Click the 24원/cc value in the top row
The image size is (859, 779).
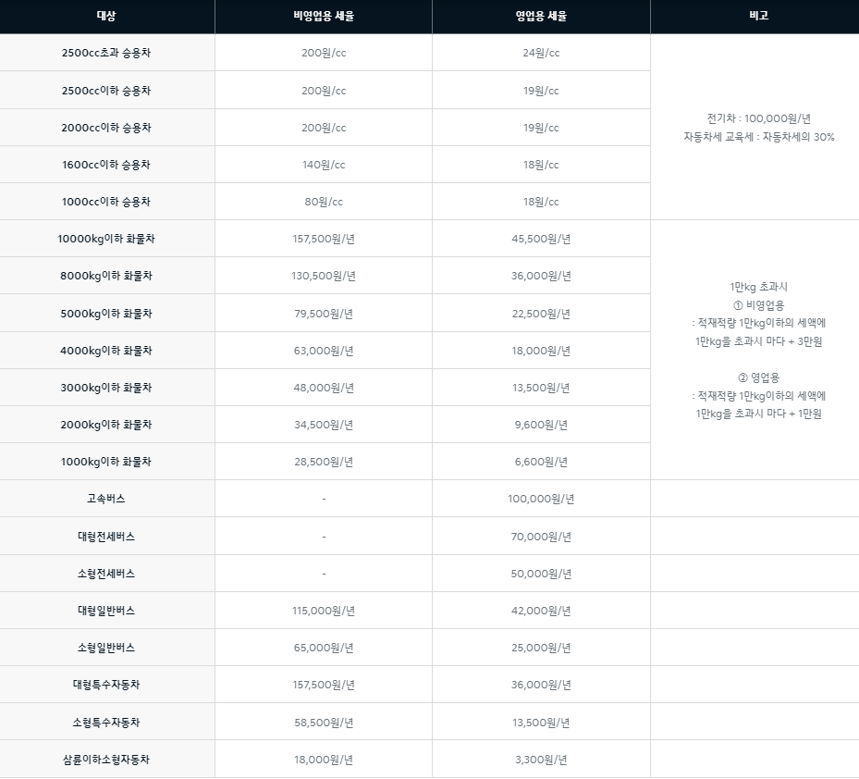tap(541, 53)
